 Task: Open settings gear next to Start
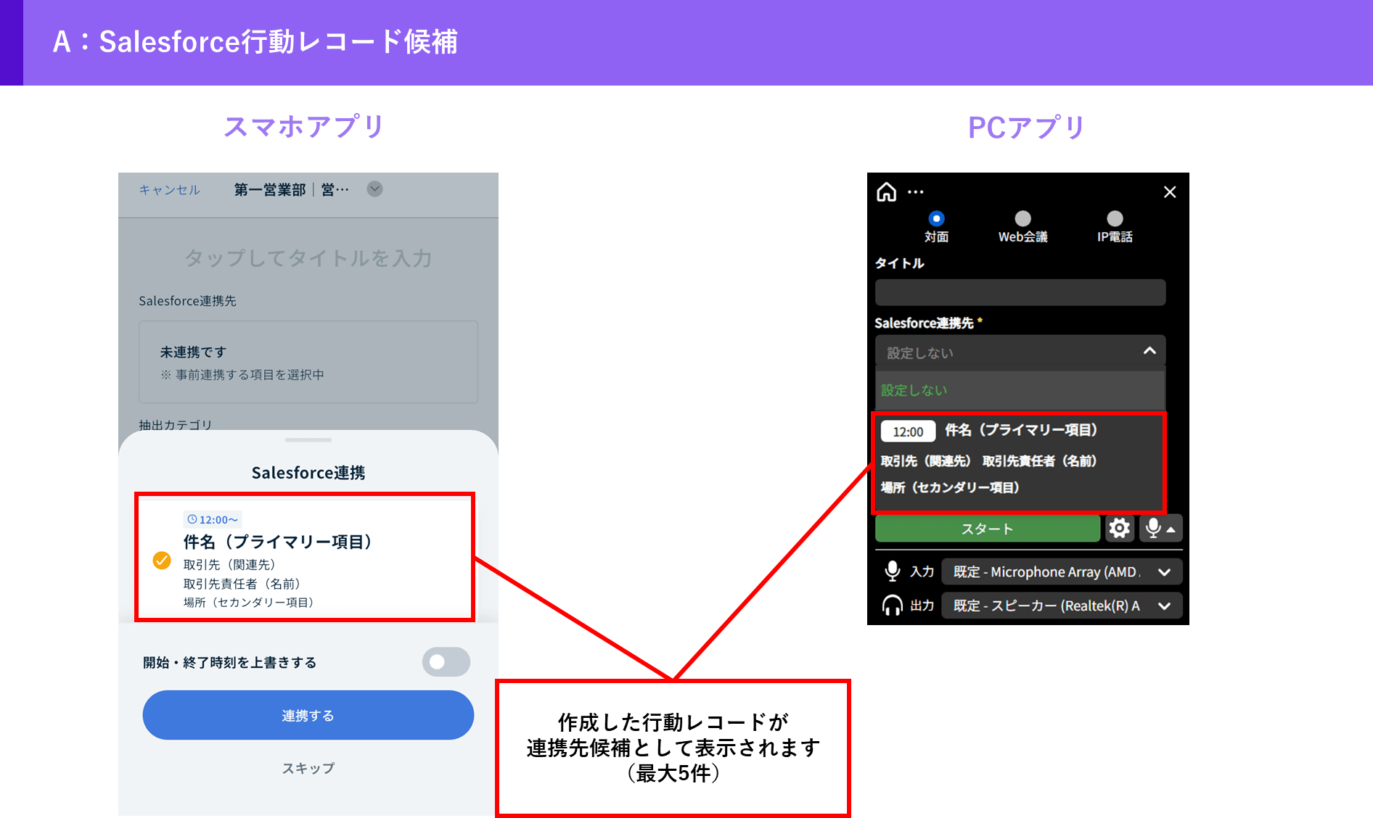point(1119,529)
